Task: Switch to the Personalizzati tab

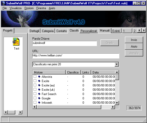Action: [89, 31]
